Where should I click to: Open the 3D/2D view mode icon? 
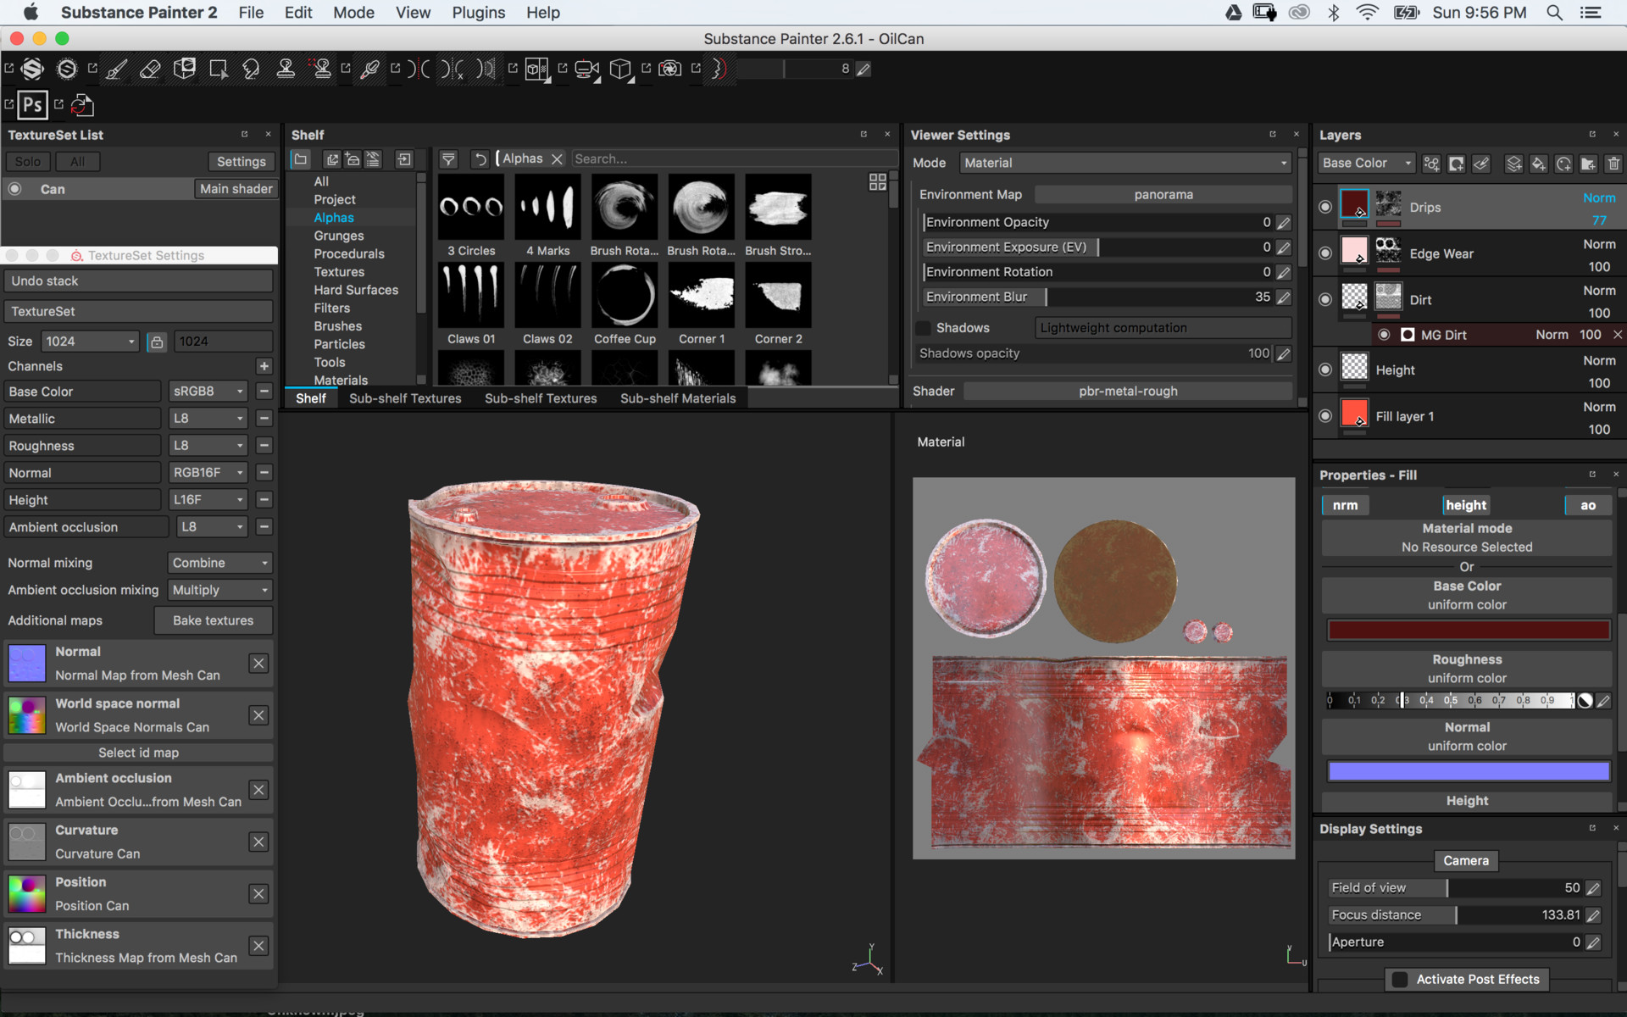click(536, 69)
